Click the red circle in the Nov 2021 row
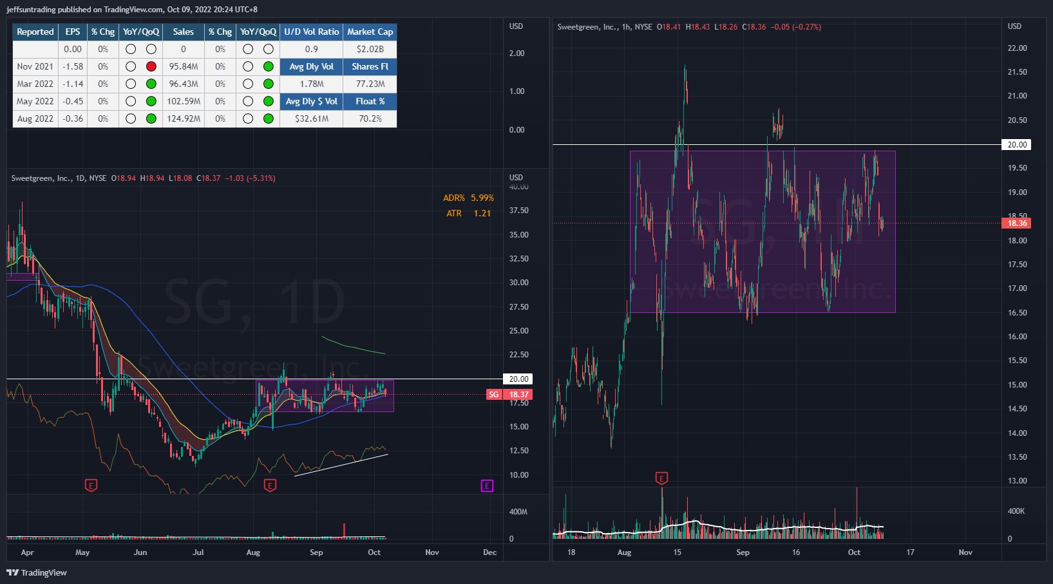 coord(151,66)
